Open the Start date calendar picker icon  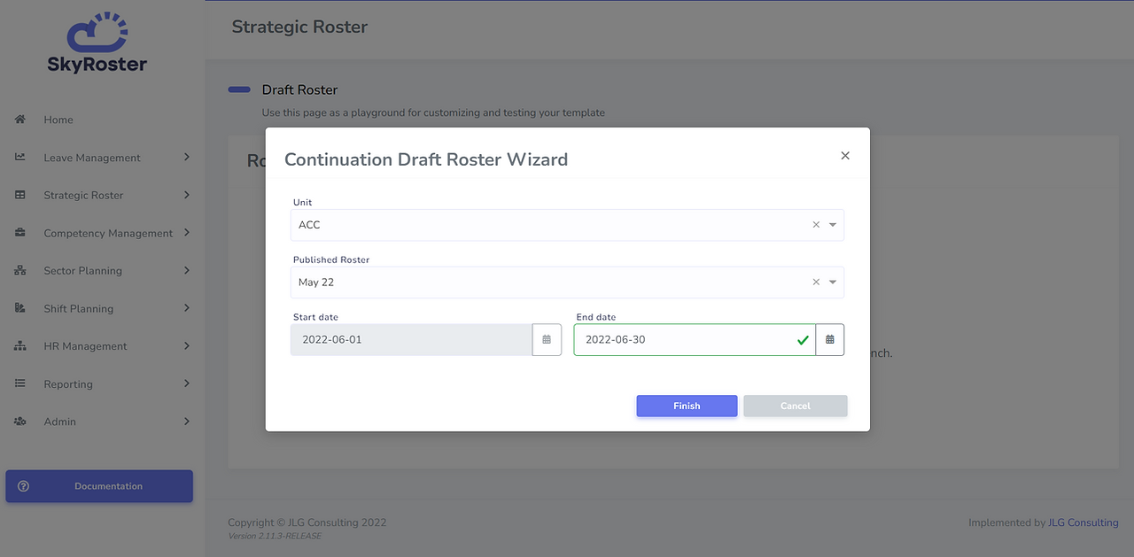point(547,340)
